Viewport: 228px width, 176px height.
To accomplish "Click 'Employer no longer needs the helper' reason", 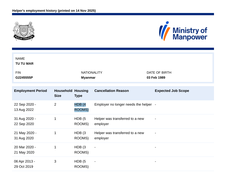I will (x=123, y=105).
